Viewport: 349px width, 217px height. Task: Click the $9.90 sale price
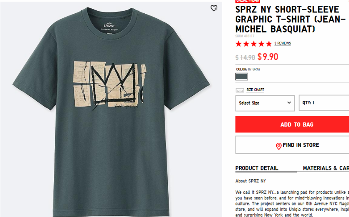click(x=268, y=57)
